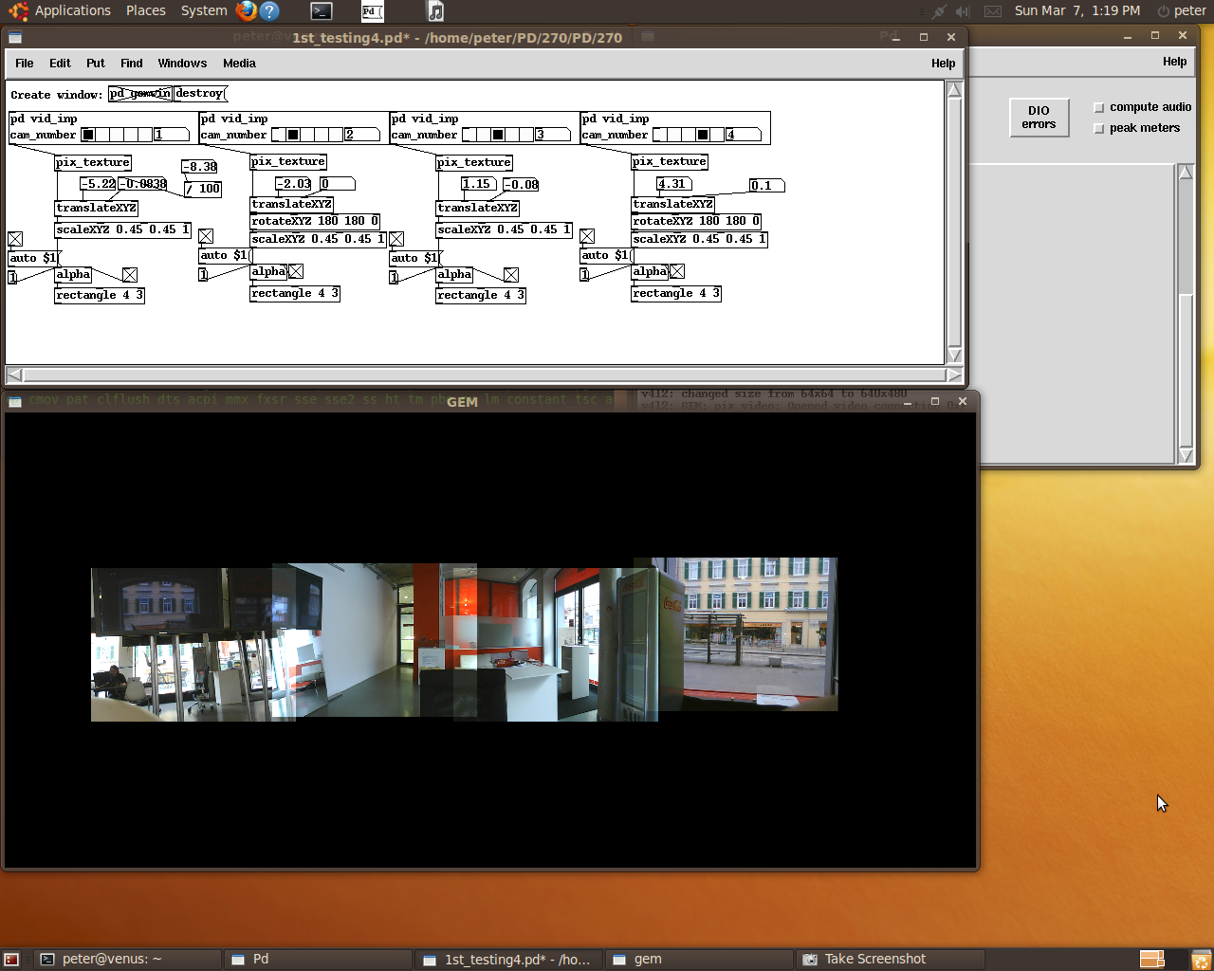
Task: Enable compute audio checkbox
Action: click(x=1099, y=108)
